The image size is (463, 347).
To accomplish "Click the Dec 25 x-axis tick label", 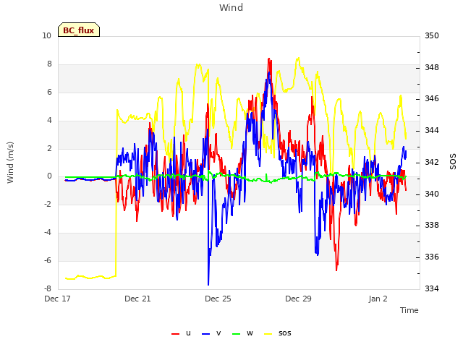I will pyautogui.click(x=218, y=299).
